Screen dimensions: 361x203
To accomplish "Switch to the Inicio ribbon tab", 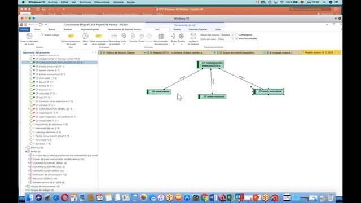I will pos(37,29).
